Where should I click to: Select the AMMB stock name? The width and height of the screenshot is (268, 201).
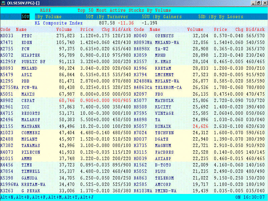27,159
